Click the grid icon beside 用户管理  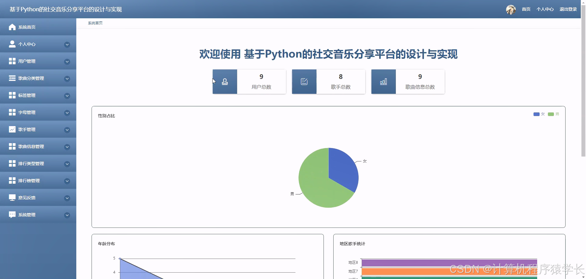click(x=12, y=61)
